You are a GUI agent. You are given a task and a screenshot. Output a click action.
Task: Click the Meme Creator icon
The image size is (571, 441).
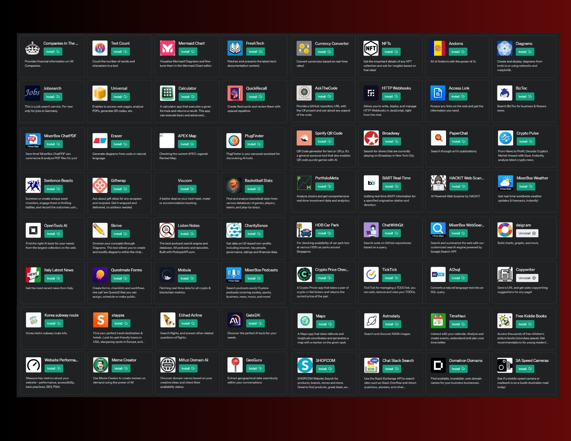coord(100,365)
